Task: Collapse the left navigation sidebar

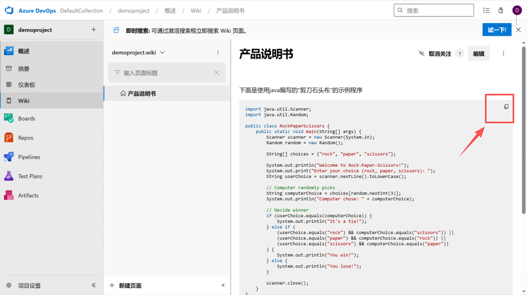Action: click(x=94, y=285)
